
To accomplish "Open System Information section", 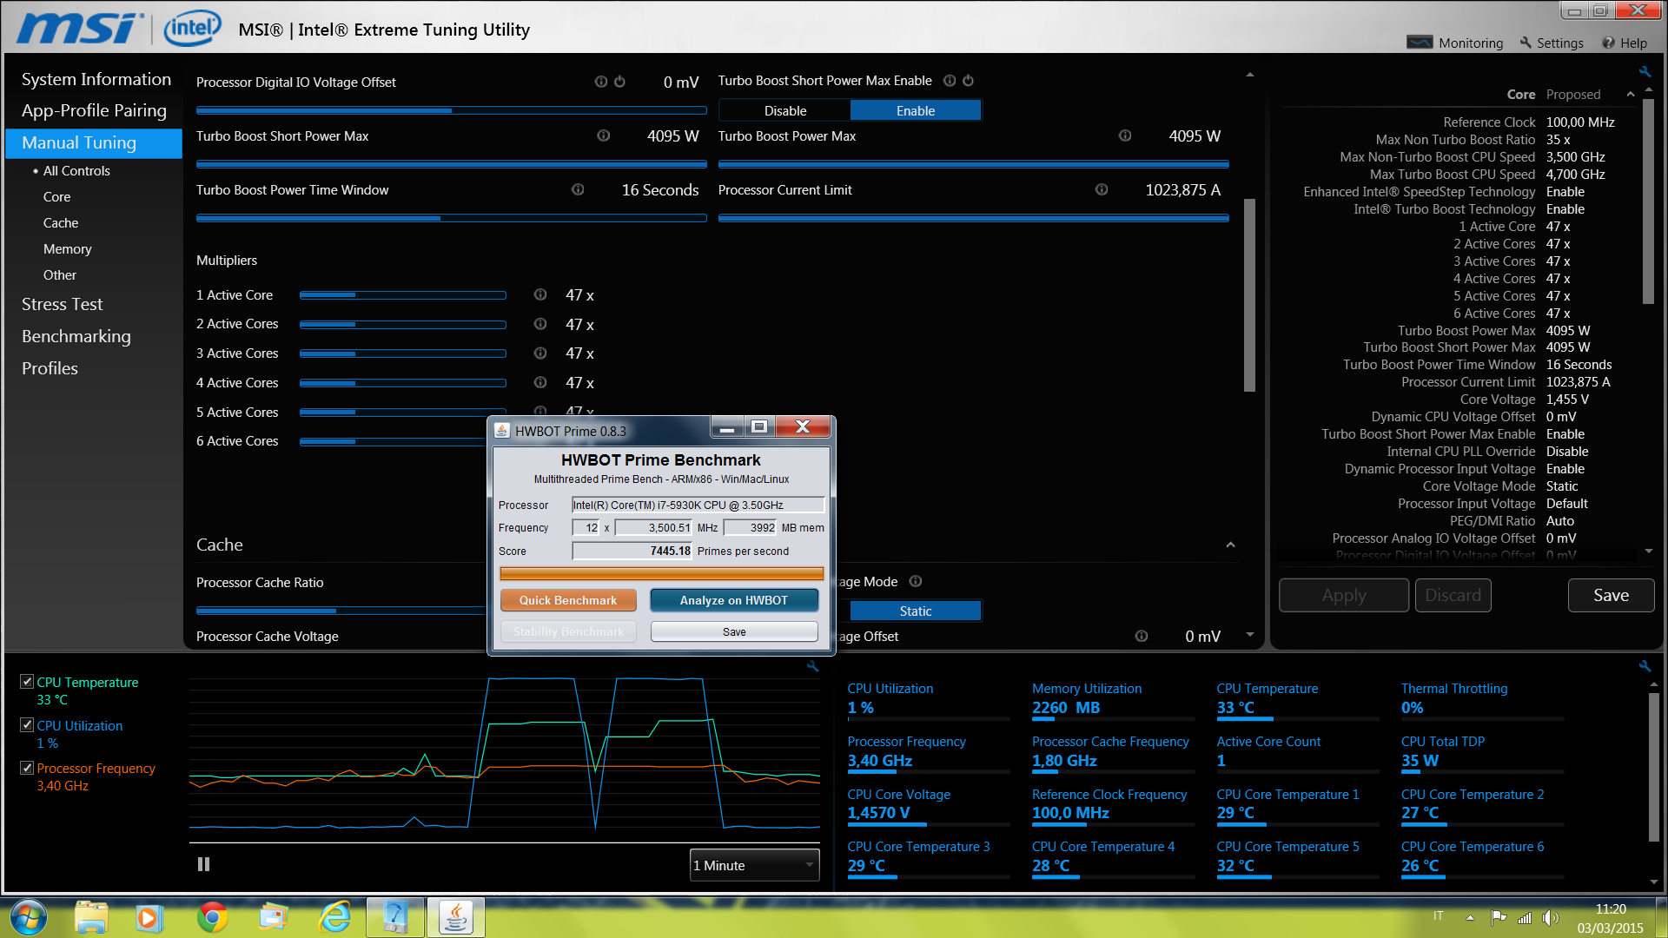I will point(96,79).
